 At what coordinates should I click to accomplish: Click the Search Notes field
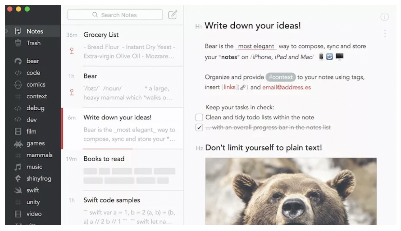coord(115,15)
